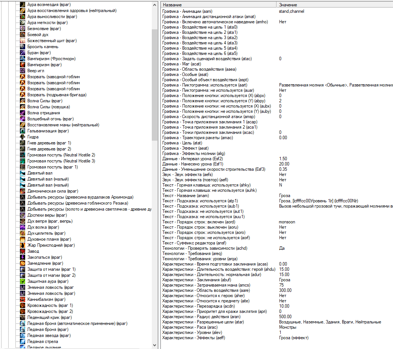Viewport: 393px width, 349px height.
Task: Select the Закопаться (враг) icon
Action: (23, 257)
